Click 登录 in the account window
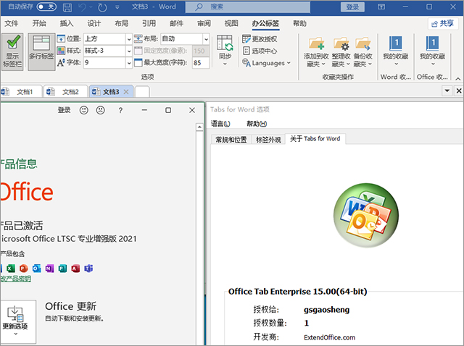The height and width of the screenshot is (346, 464). [x=64, y=110]
